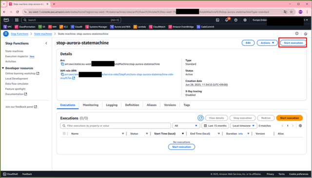Screen dimensions: 312x178
Task: Switch to the Tags tab
Action: (x=187, y=105)
